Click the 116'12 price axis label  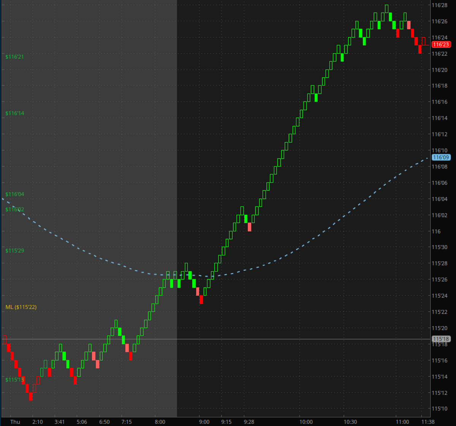click(440, 134)
